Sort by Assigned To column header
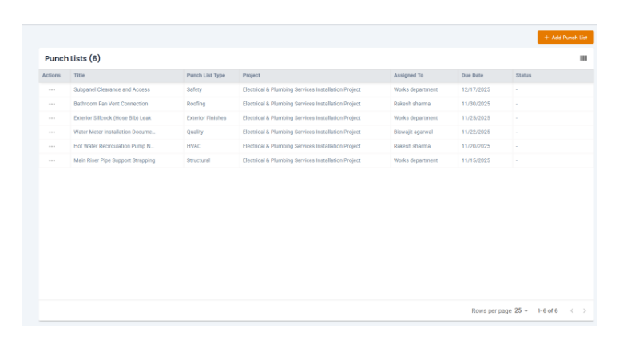Image resolution: width=619 pixels, height=348 pixels. pyautogui.click(x=408, y=76)
